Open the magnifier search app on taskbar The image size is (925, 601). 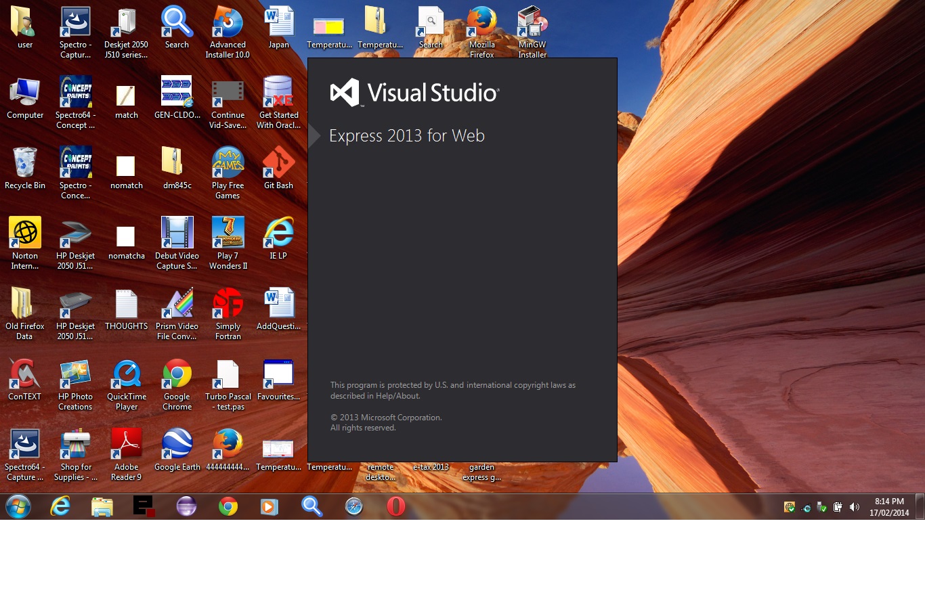click(x=311, y=506)
